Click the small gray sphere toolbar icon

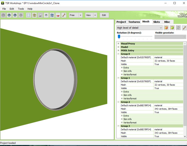(46, 15)
